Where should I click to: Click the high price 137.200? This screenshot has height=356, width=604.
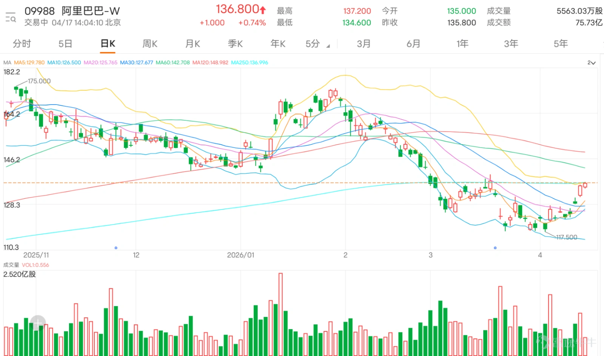coord(357,11)
